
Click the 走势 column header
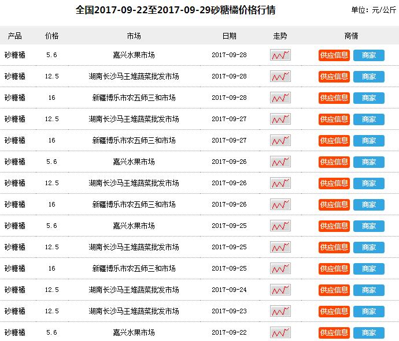[280, 36]
